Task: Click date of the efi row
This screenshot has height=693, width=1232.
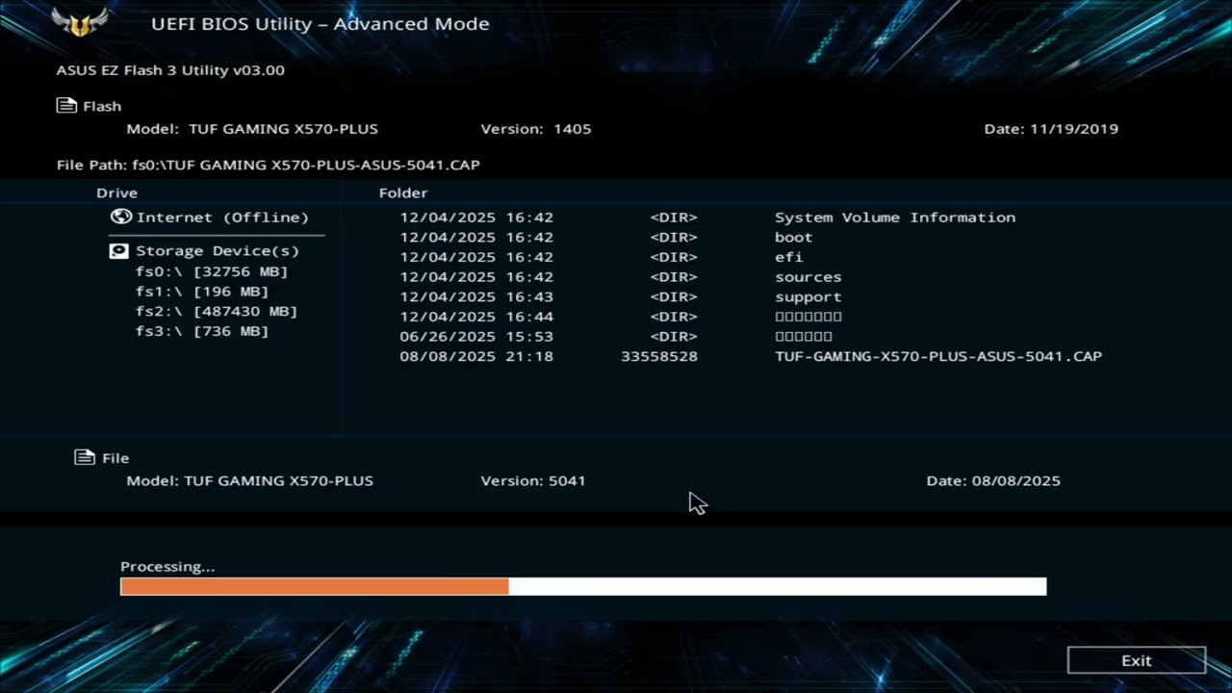Action: click(x=476, y=257)
